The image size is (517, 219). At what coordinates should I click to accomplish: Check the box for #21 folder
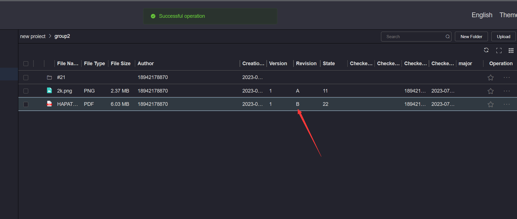tap(26, 78)
